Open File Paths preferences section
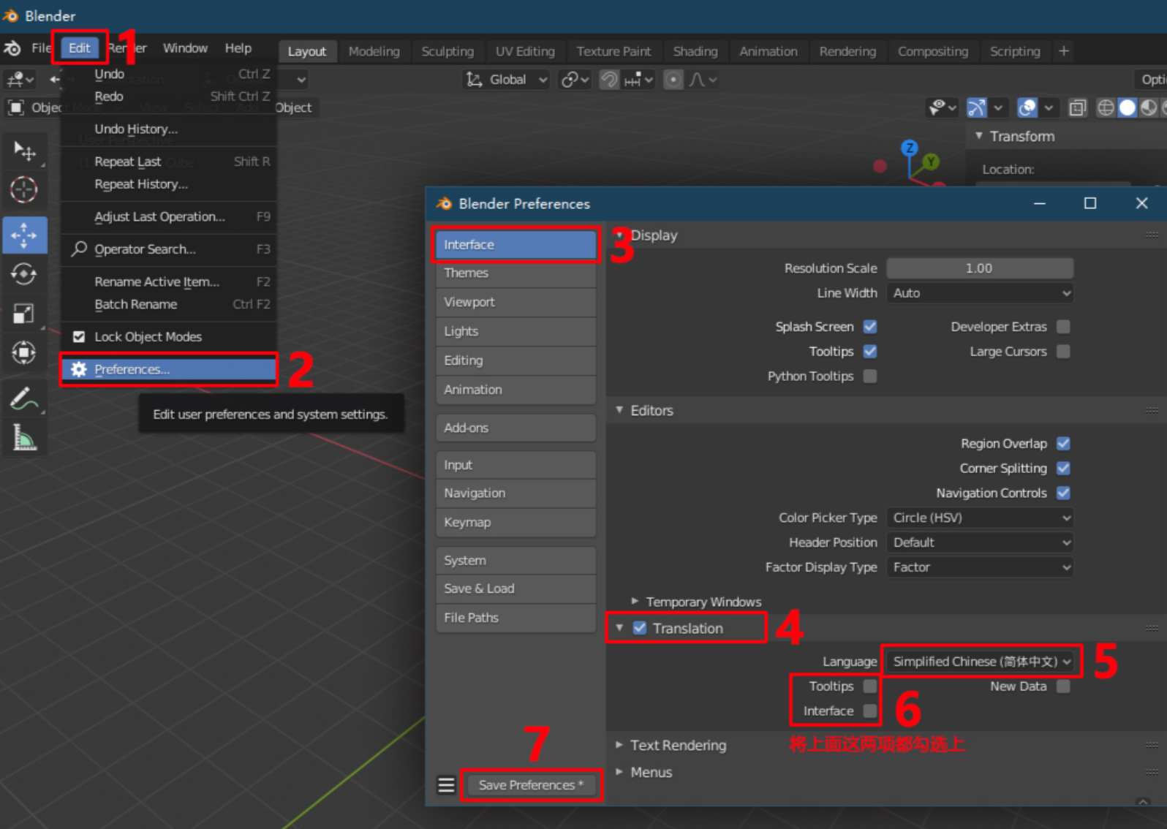 [516, 618]
